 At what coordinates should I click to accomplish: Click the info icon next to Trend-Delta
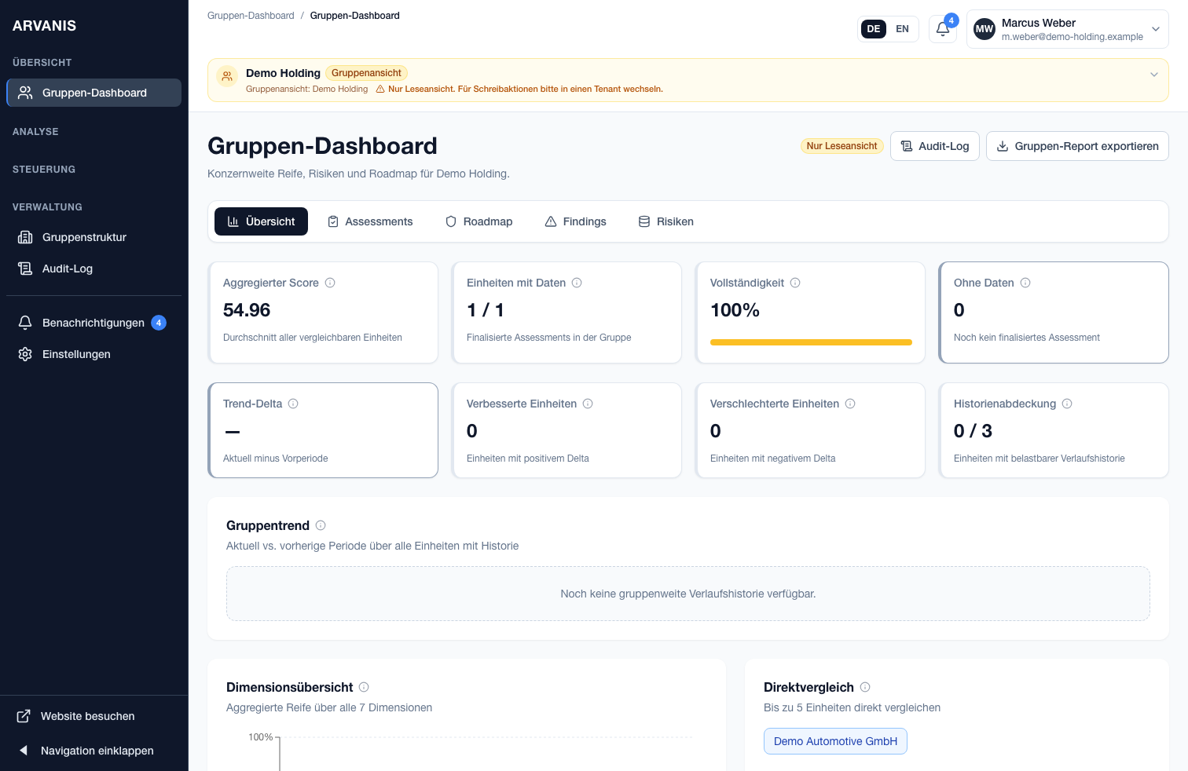pos(293,404)
